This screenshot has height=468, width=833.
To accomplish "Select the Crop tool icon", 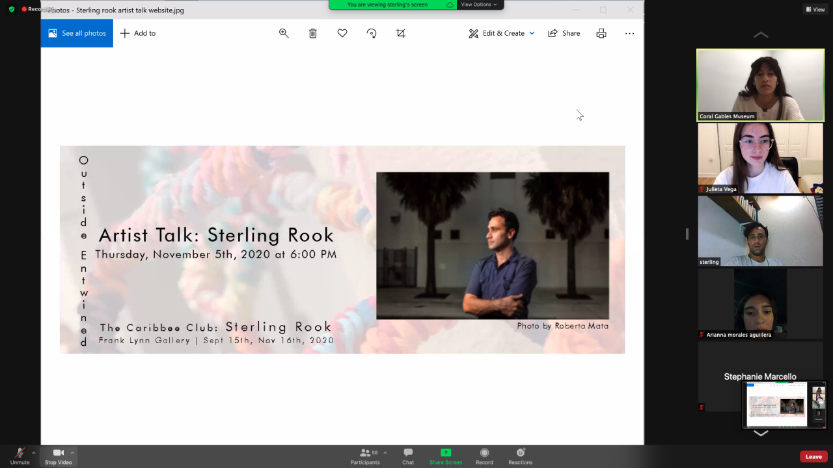I will tap(401, 33).
